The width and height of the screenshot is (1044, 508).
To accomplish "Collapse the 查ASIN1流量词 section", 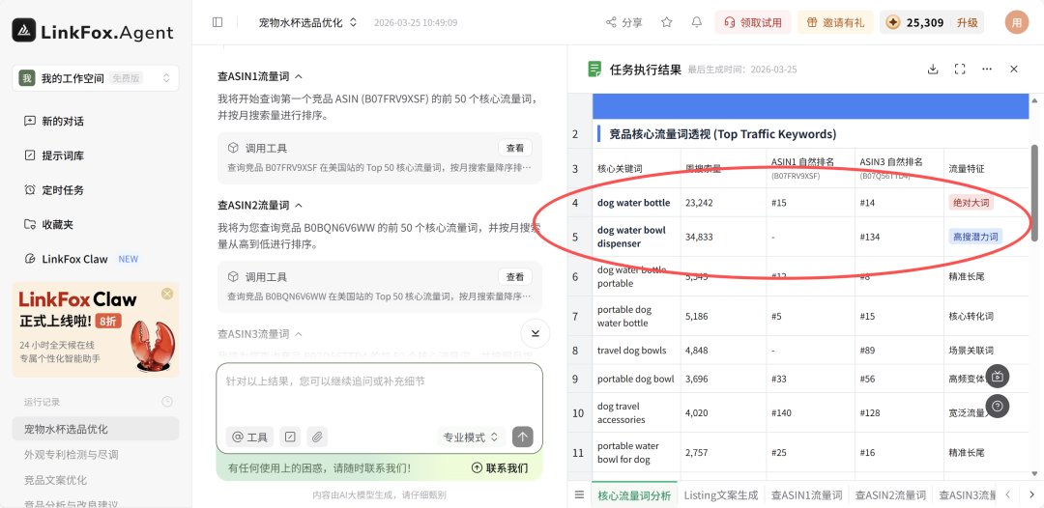I will pyautogui.click(x=299, y=76).
